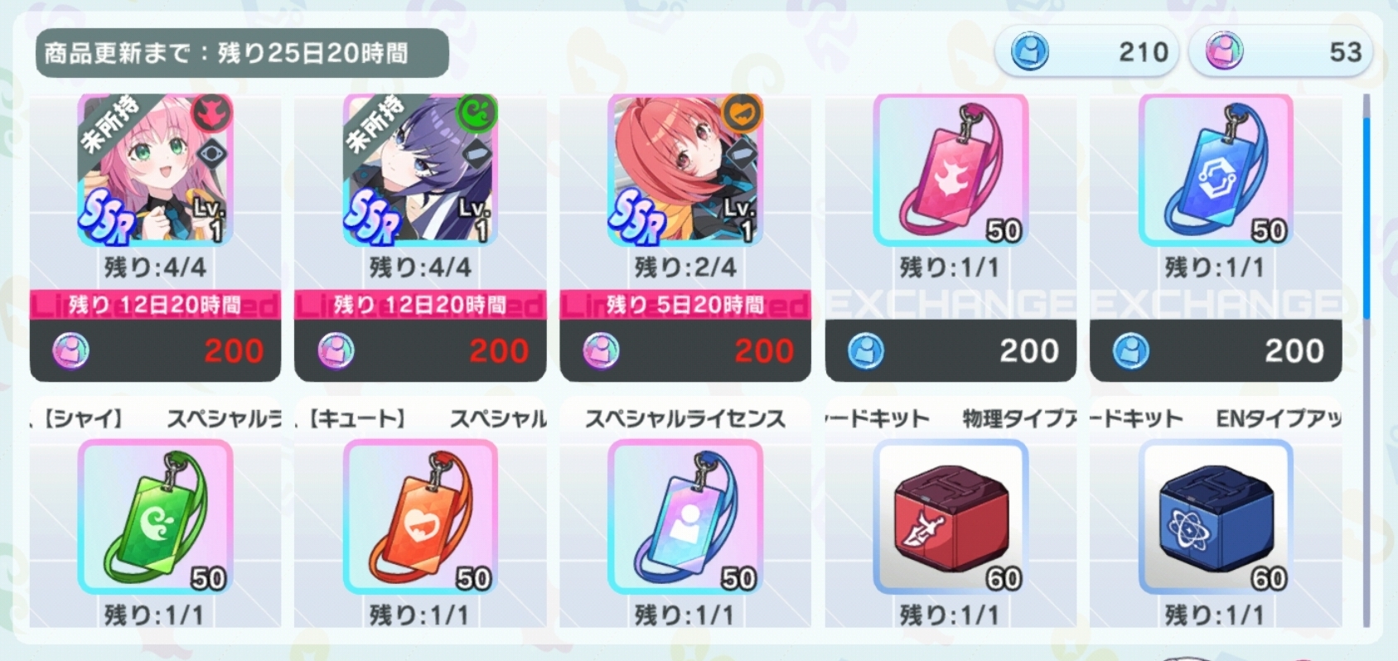The image size is (1398, 661).
Task: Buy the pink-haired SSR for 200 rainbow coins
Action: tap(155, 351)
